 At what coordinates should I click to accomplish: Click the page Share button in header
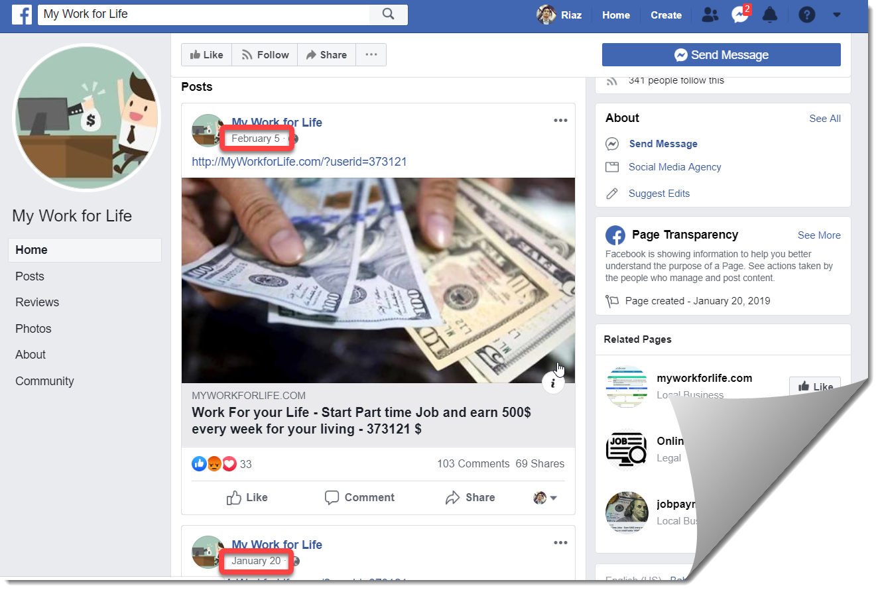[x=326, y=55]
